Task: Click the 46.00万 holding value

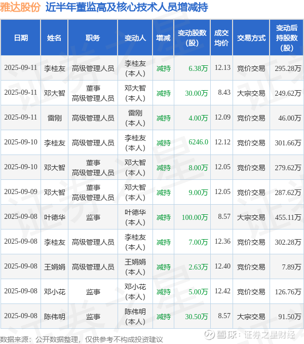Action: (289, 118)
